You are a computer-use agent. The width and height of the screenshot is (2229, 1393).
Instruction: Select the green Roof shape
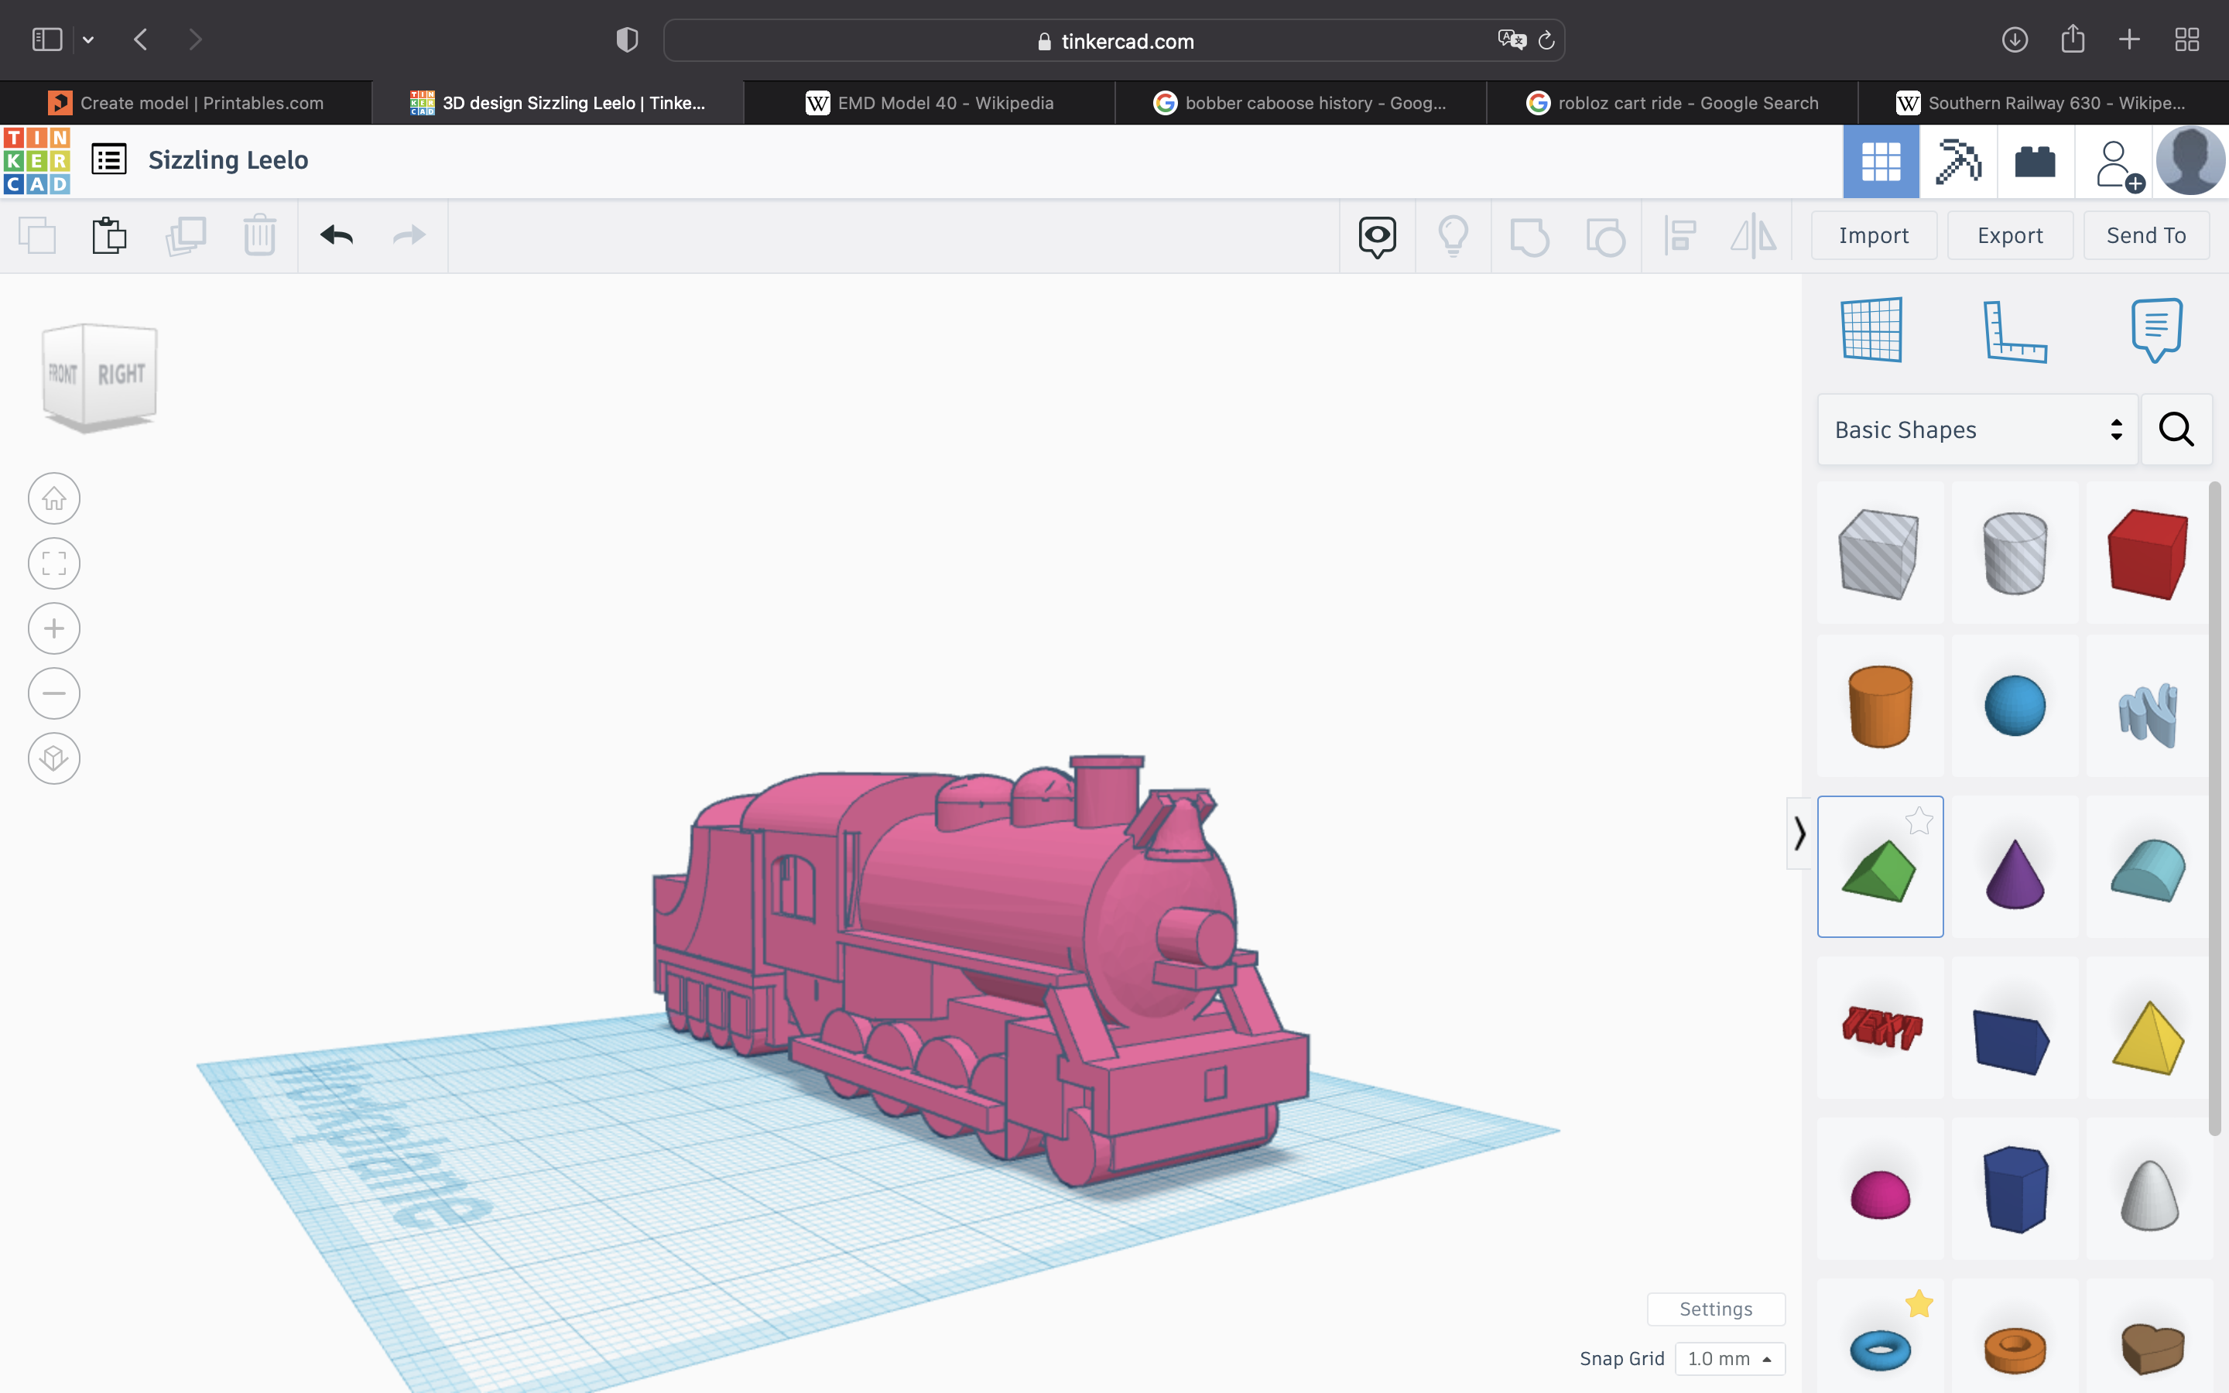coord(1879,871)
